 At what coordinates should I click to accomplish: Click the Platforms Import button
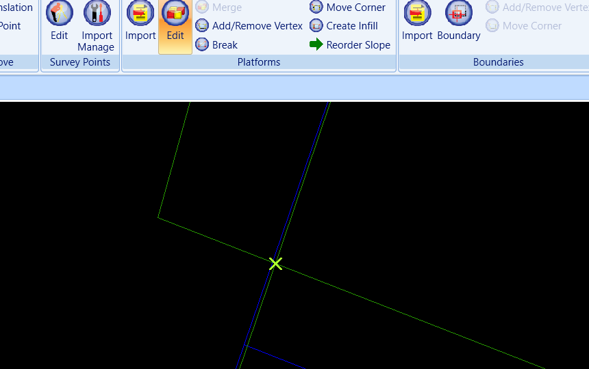140,20
